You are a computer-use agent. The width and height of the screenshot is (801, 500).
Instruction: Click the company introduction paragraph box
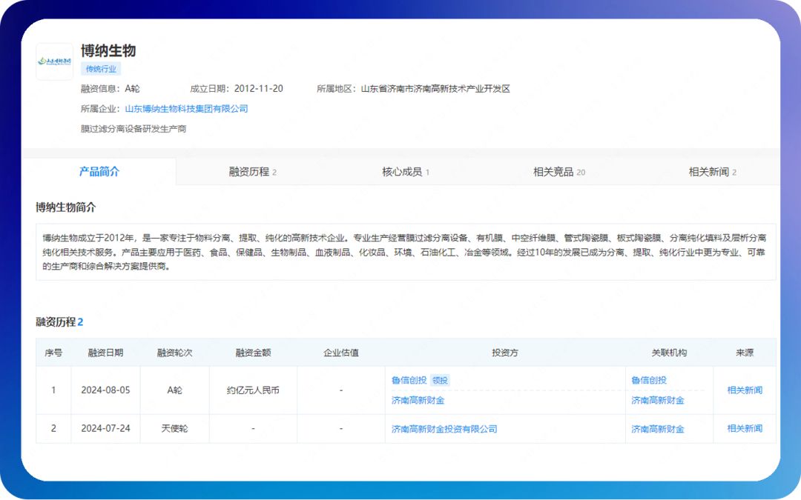[406, 252]
